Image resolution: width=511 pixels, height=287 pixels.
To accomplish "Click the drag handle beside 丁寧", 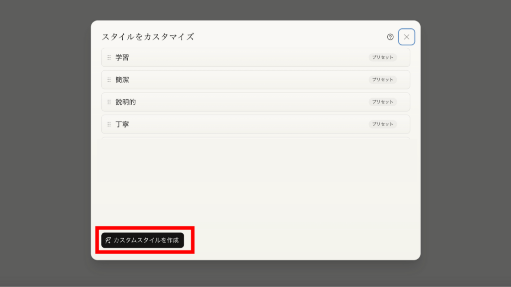I will point(109,124).
